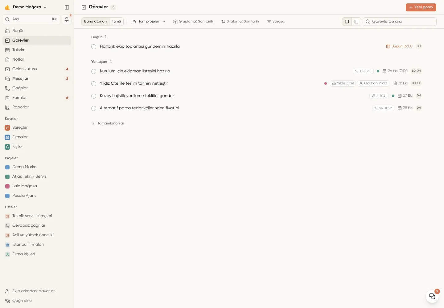Mark 'Alternatif parça tedarikçilerinden' task done
This screenshot has width=444, height=308.
point(94,108)
